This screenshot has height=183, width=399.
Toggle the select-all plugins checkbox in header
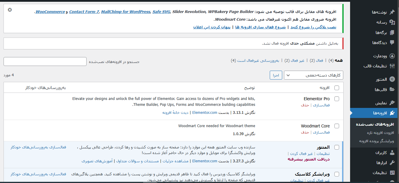pos(337,88)
